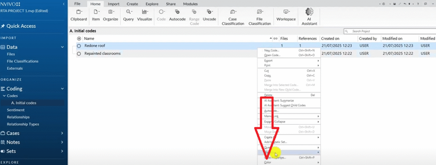Image resolution: width=436 pixels, height=165 pixels.
Task: Select the circle beside Repainted classrooms
Action: click(79, 54)
